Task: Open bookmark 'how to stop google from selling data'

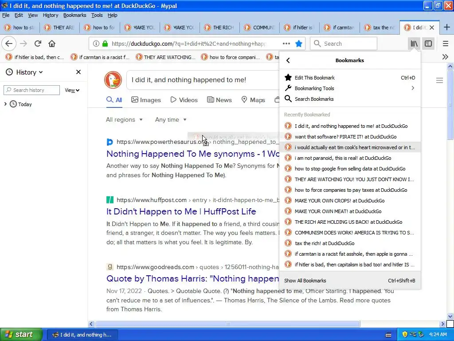Action: (350, 168)
